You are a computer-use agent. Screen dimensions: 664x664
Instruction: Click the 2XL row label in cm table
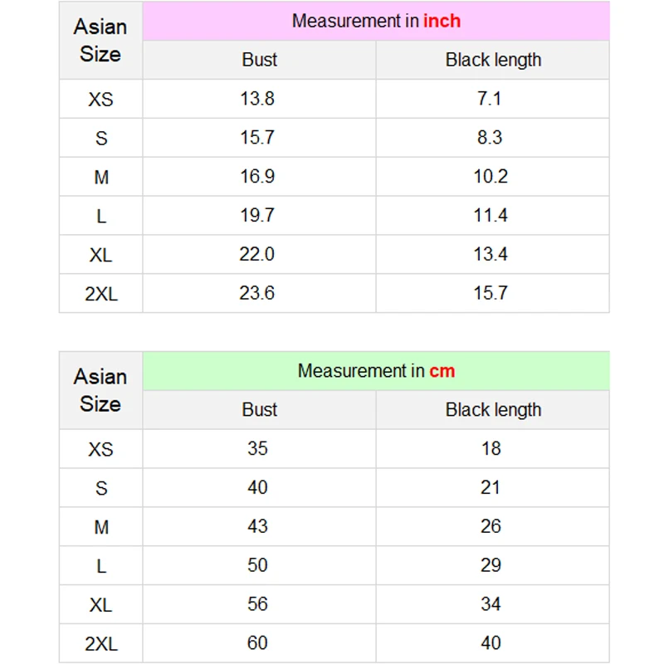(100, 644)
